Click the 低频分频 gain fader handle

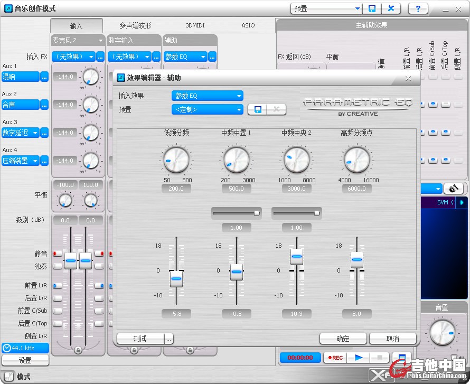[176, 278]
